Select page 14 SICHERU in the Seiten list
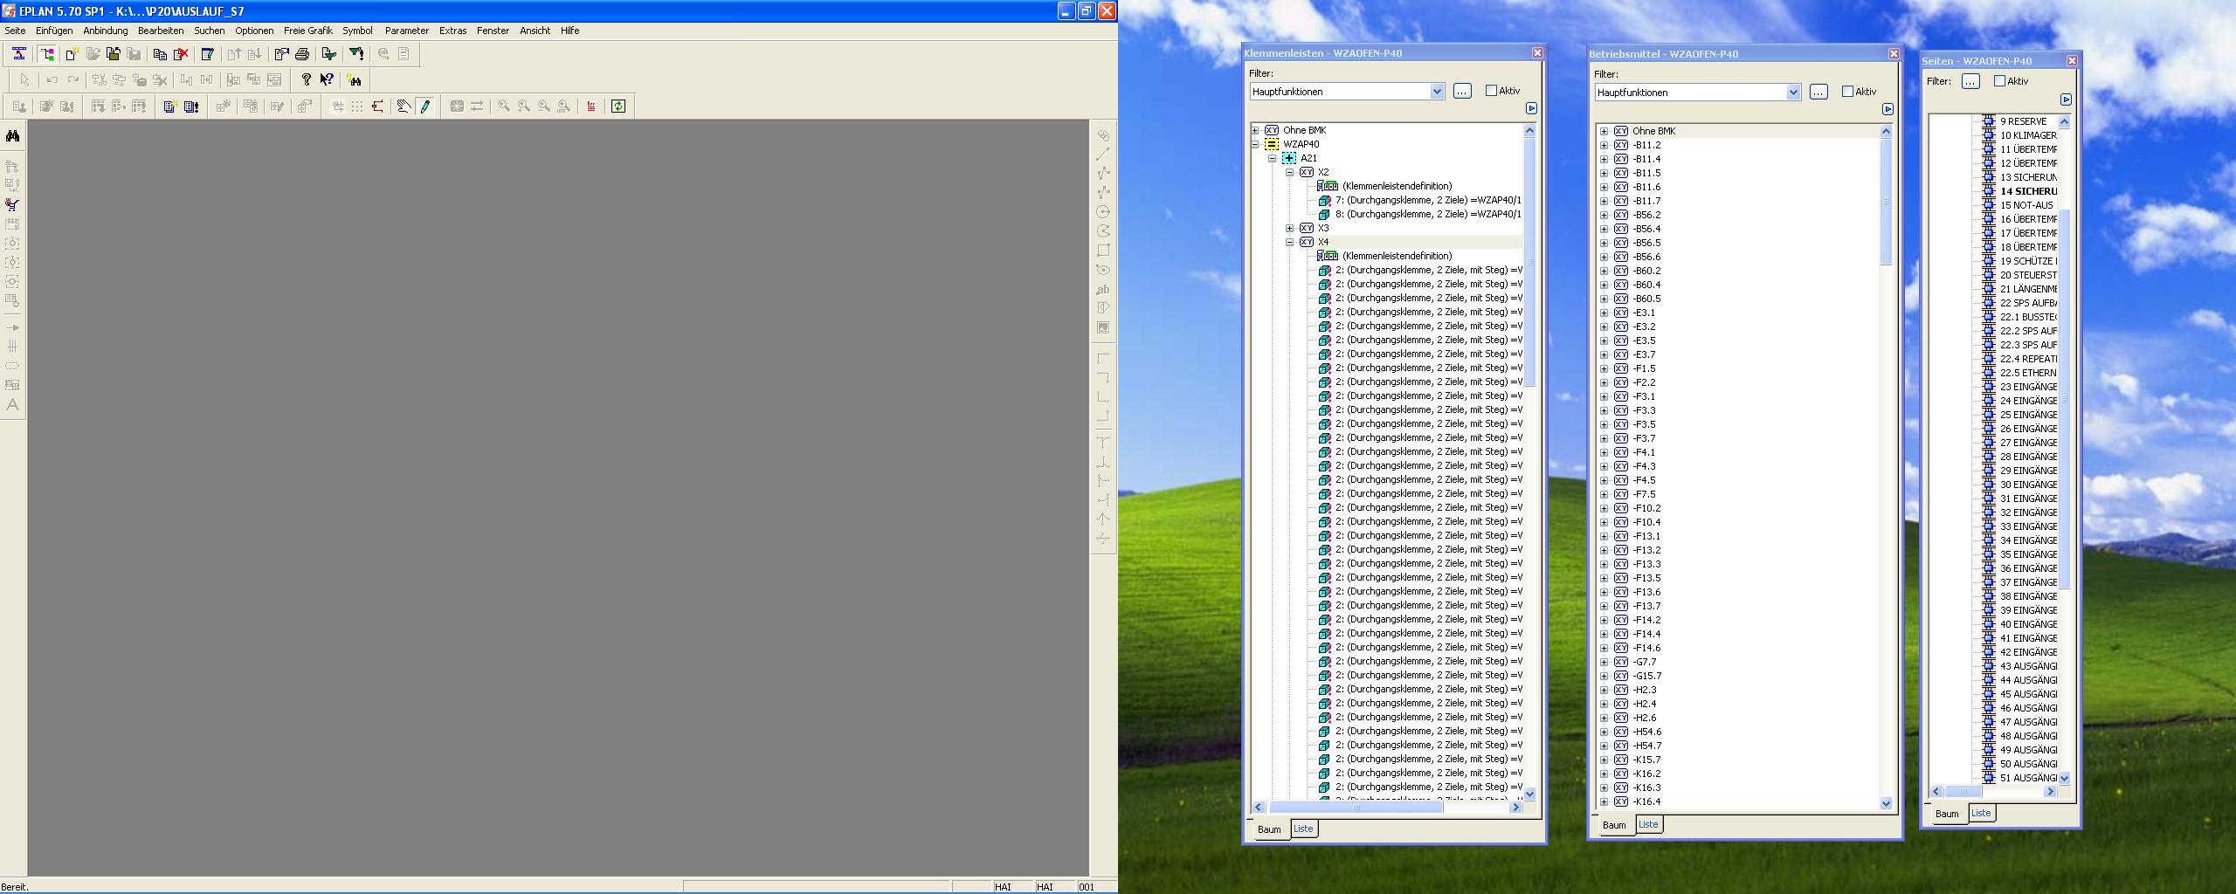 (x=2028, y=191)
